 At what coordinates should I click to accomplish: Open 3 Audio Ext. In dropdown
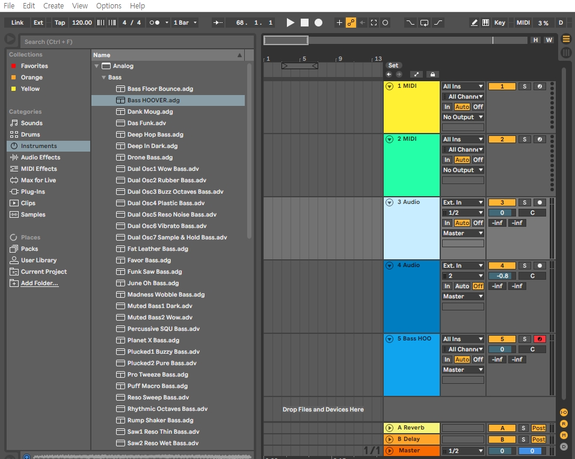[x=463, y=203]
